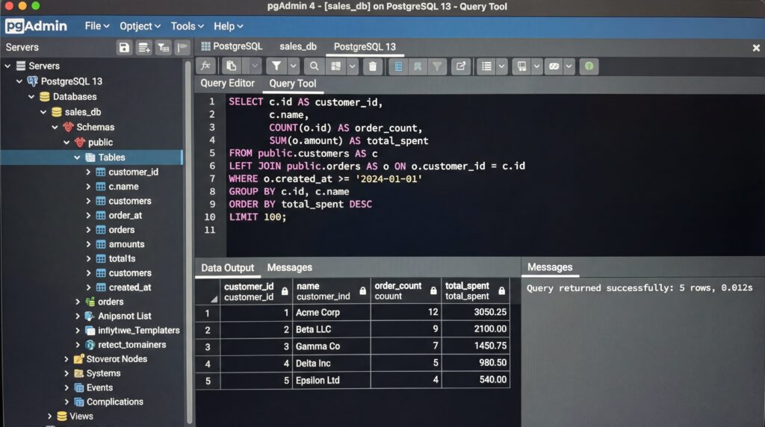Image resolution: width=765 pixels, height=427 pixels.
Task: Collapse the Tables tree node
Action: (x=77, y=158)
